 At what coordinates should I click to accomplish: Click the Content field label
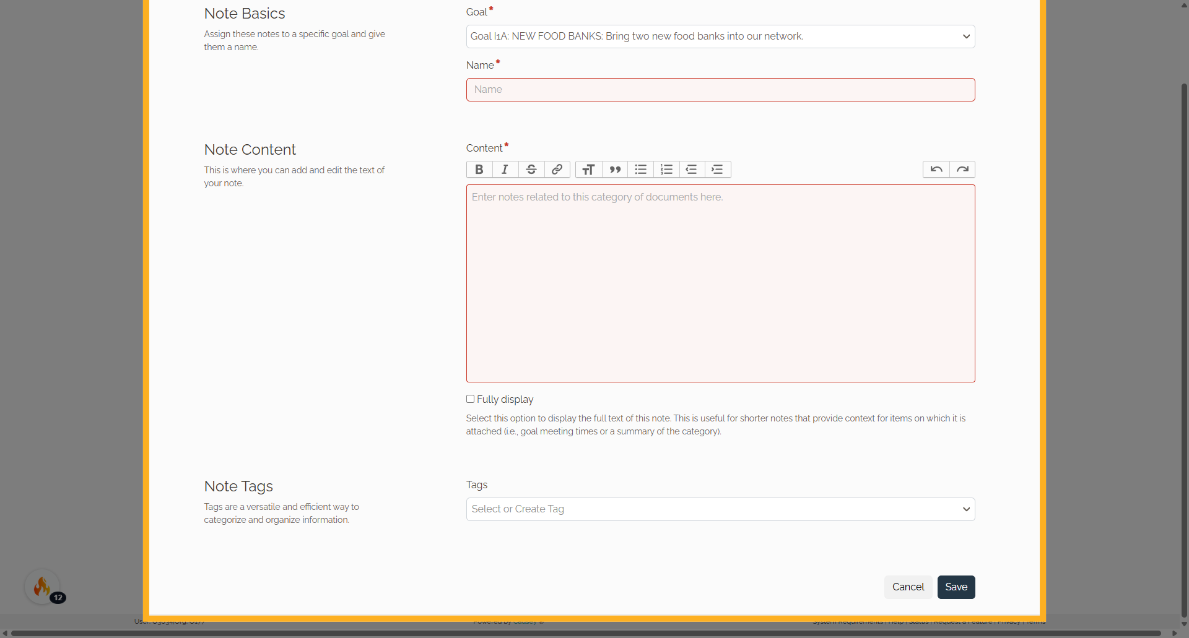pyautogui.click(x=484, y=149)
